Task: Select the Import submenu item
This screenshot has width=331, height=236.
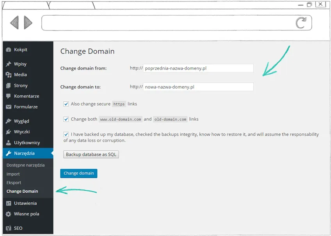Action: tap(13, 174)
